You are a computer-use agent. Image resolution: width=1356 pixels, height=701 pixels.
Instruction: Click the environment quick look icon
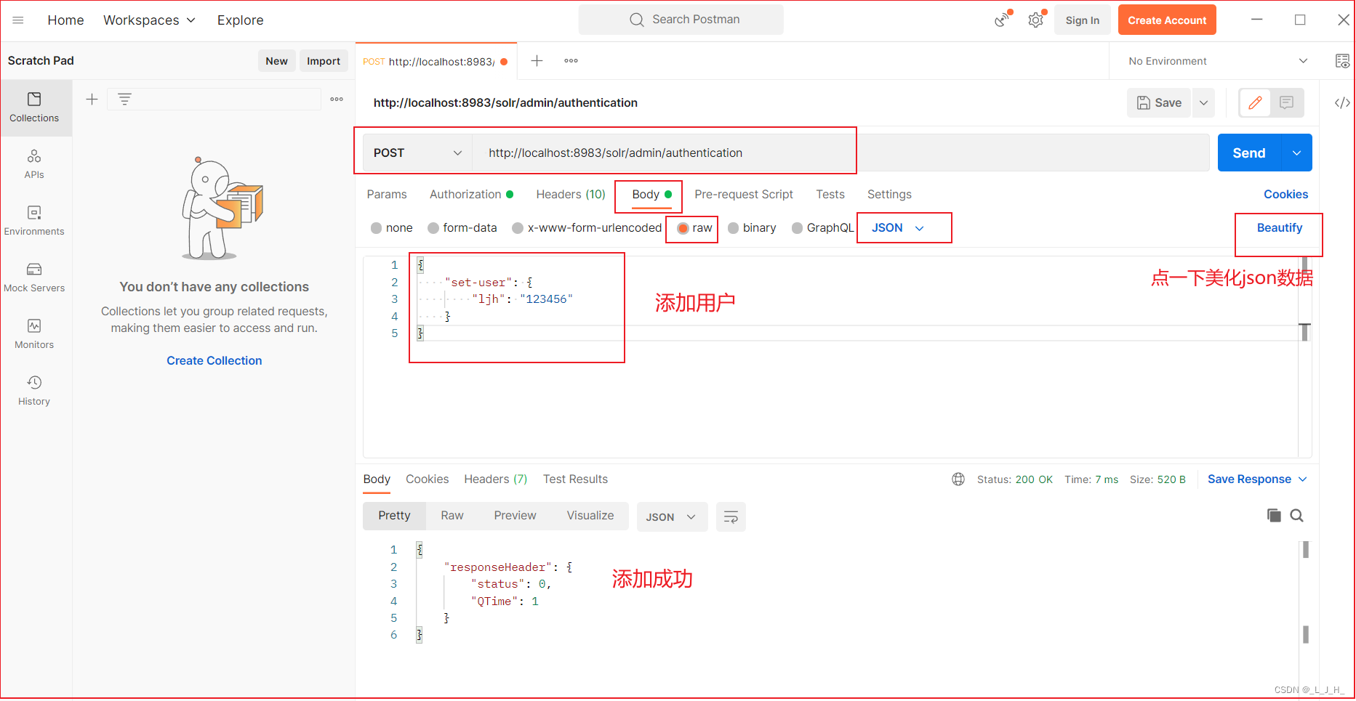point(1342,61)
